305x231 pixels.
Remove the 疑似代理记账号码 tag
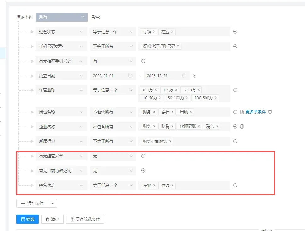178,46
